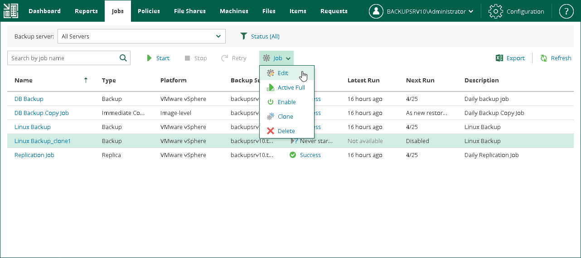Sort by the Platform column header
This screenshot has width=581, height=258.
(174, 80)
